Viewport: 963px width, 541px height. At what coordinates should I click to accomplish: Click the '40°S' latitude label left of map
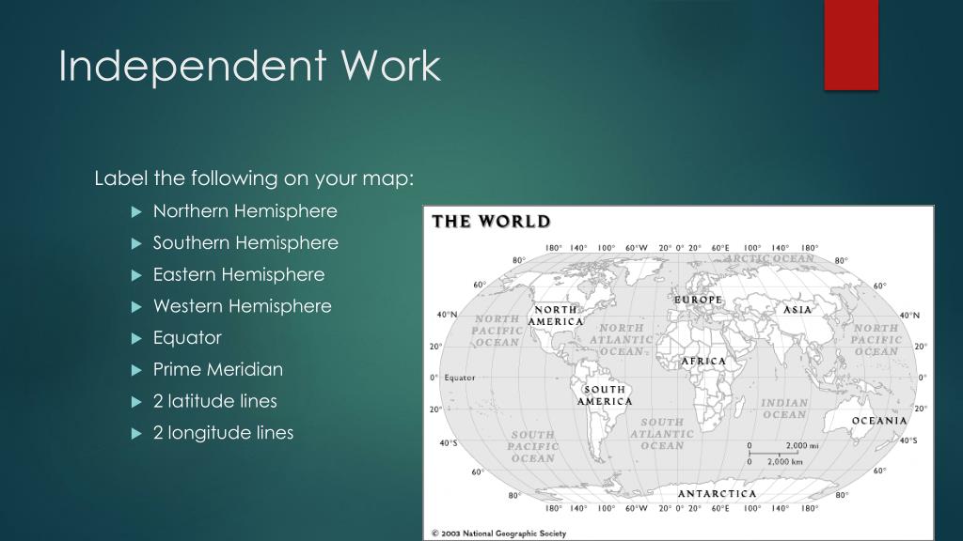pos(449,443)
